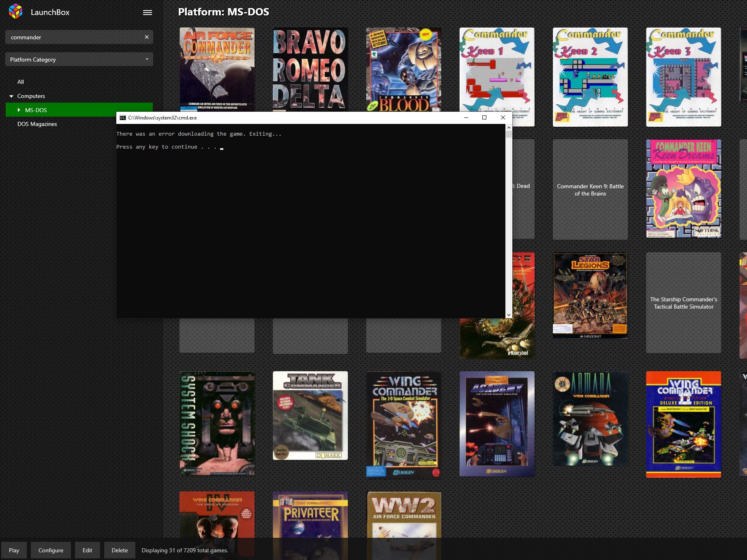747x560 pixels.
Task: Select the WW2 Air Force Commander cover
Action: (403, 515)
